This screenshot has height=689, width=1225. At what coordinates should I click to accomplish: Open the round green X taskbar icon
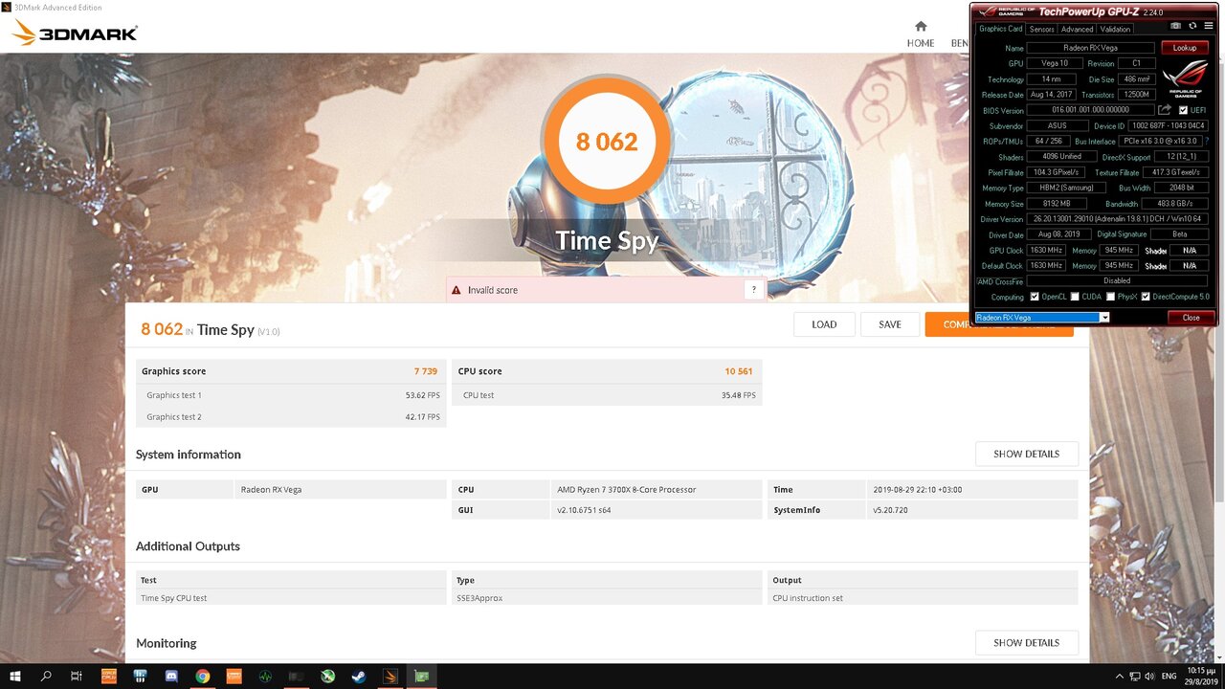click(327, 676)
